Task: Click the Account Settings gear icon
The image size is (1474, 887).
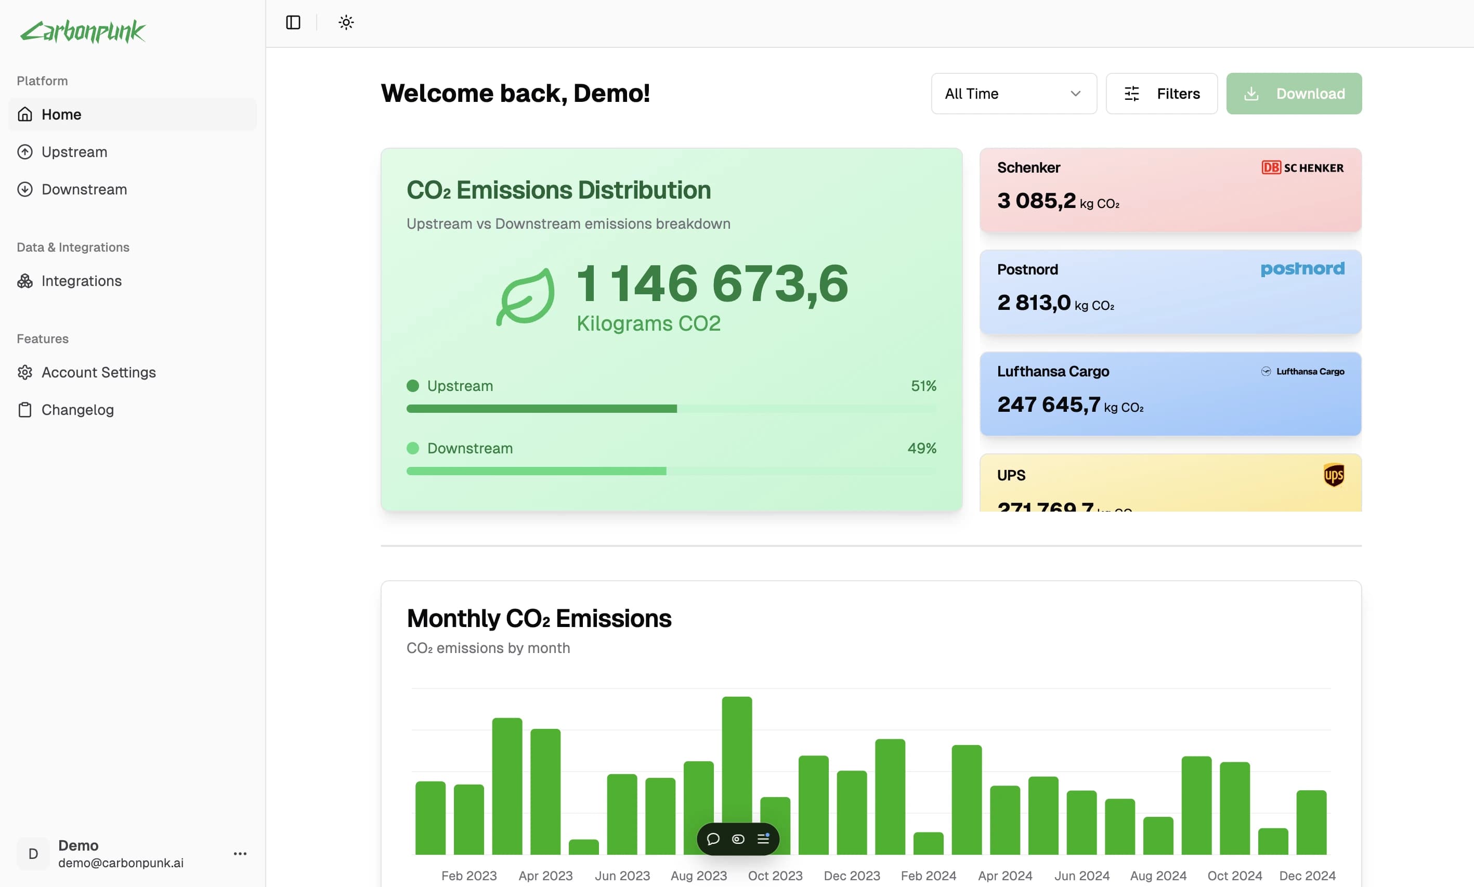Action: point(25,373)
